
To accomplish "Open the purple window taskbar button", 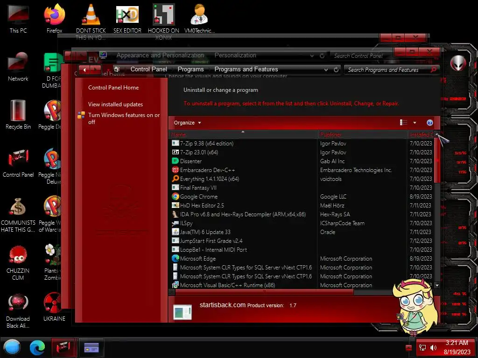I will coord(91,347).
